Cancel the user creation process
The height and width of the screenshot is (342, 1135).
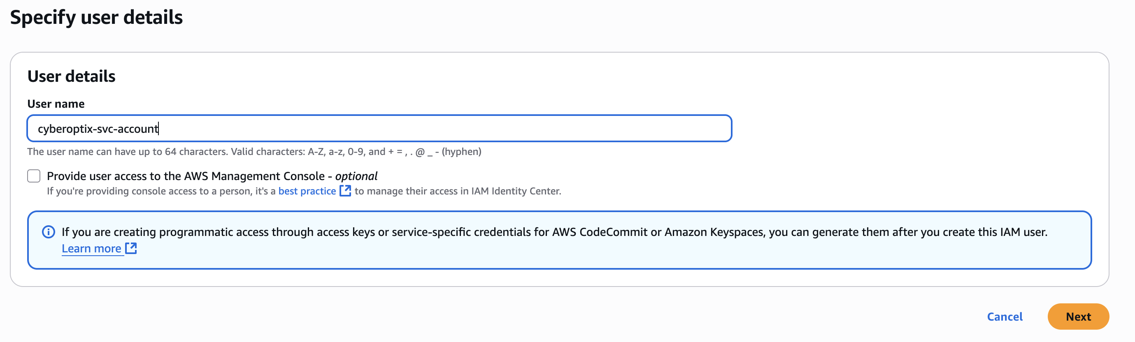pos(1005,317)
